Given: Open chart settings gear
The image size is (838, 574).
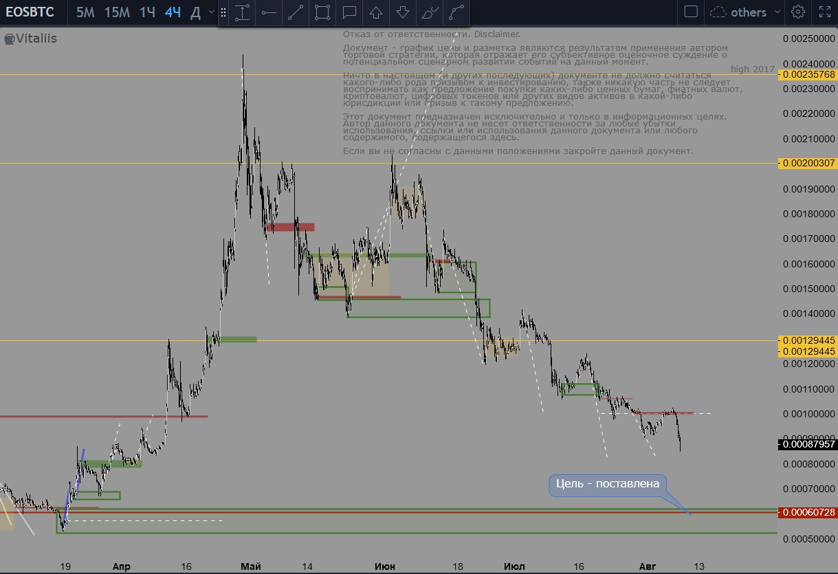Looking at the screenshot, I should (798, 12).
